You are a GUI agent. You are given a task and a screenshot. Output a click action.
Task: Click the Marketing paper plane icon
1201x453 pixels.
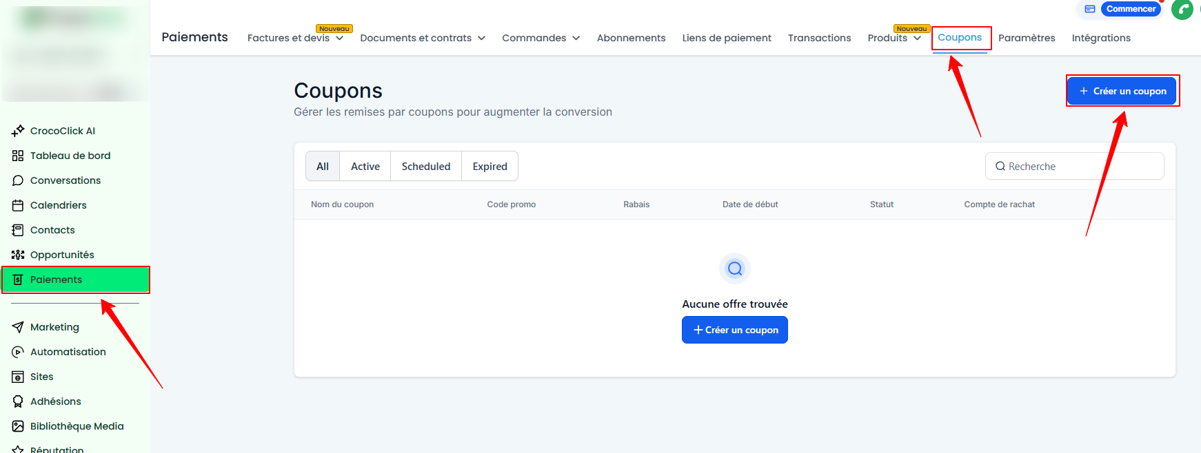(x=18, y=327)
